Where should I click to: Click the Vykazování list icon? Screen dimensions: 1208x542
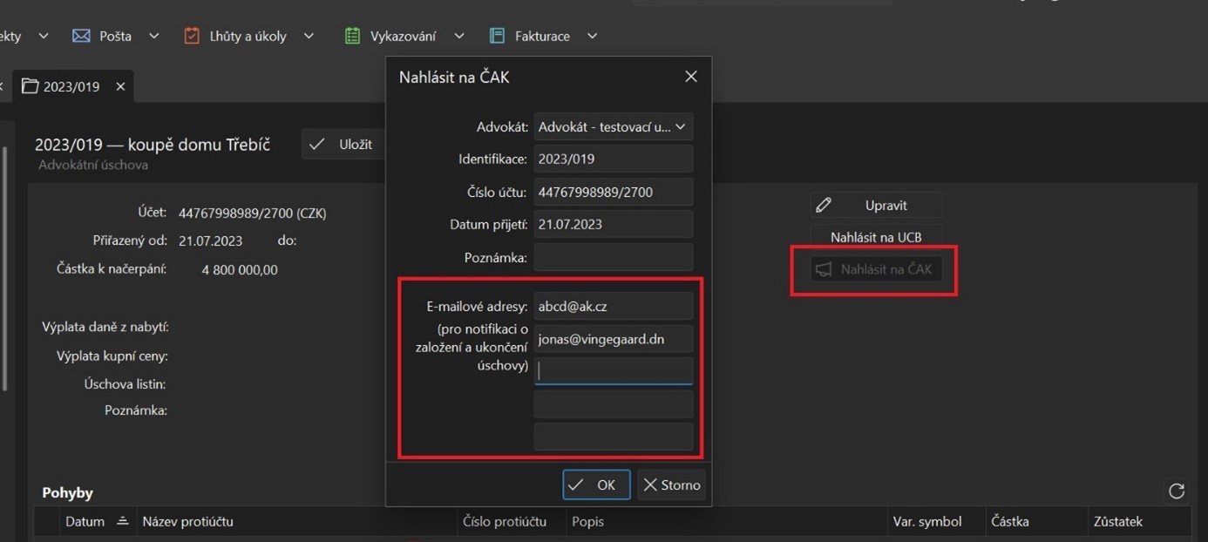[352, 36]
